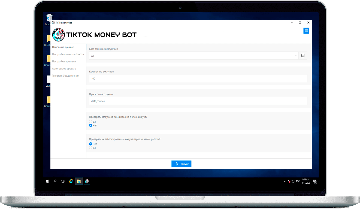Launch Internet Explorer from taskbar
The height and width of the screenshot is (209, 360).
pos(71,181)
